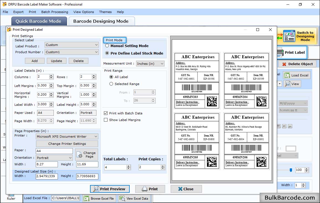Open Printer selection dropdown
The image size is (320, 203).
tap(67, 137)
